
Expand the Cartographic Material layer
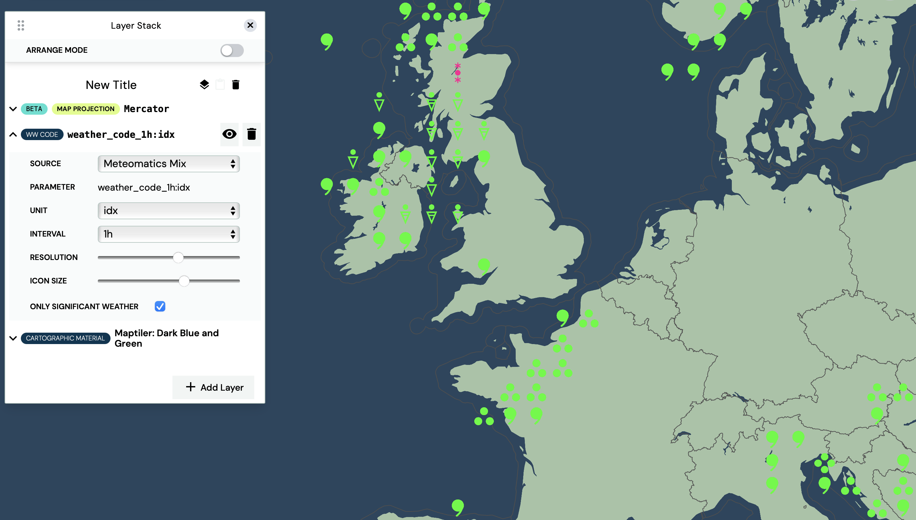click(x=13, y=338)
